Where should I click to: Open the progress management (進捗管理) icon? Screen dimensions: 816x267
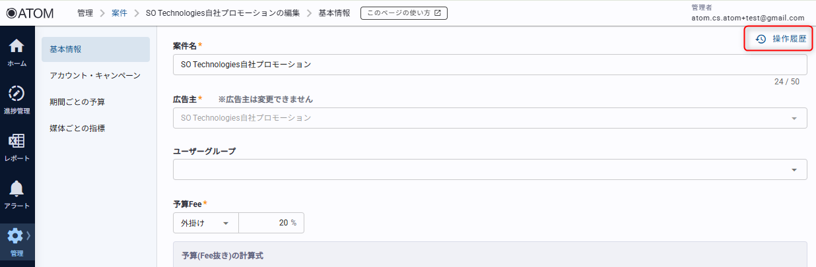pyautogui.click(x=17, y=94)
